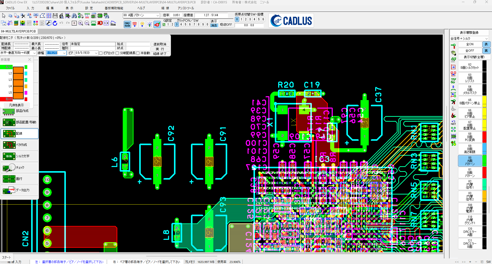Expand the ビア size dropdown 0.5/0.15(3)
492x264 pixels.
[x=96, y=53]
